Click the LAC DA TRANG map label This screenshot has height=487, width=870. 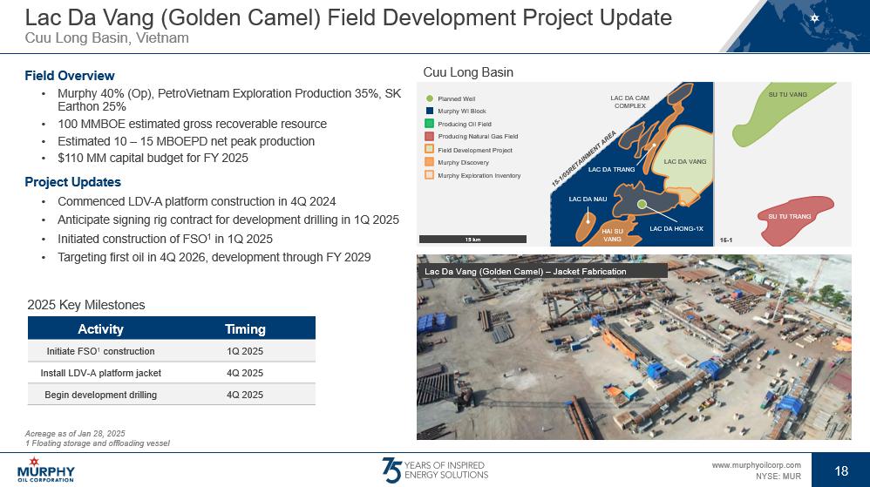611,169
